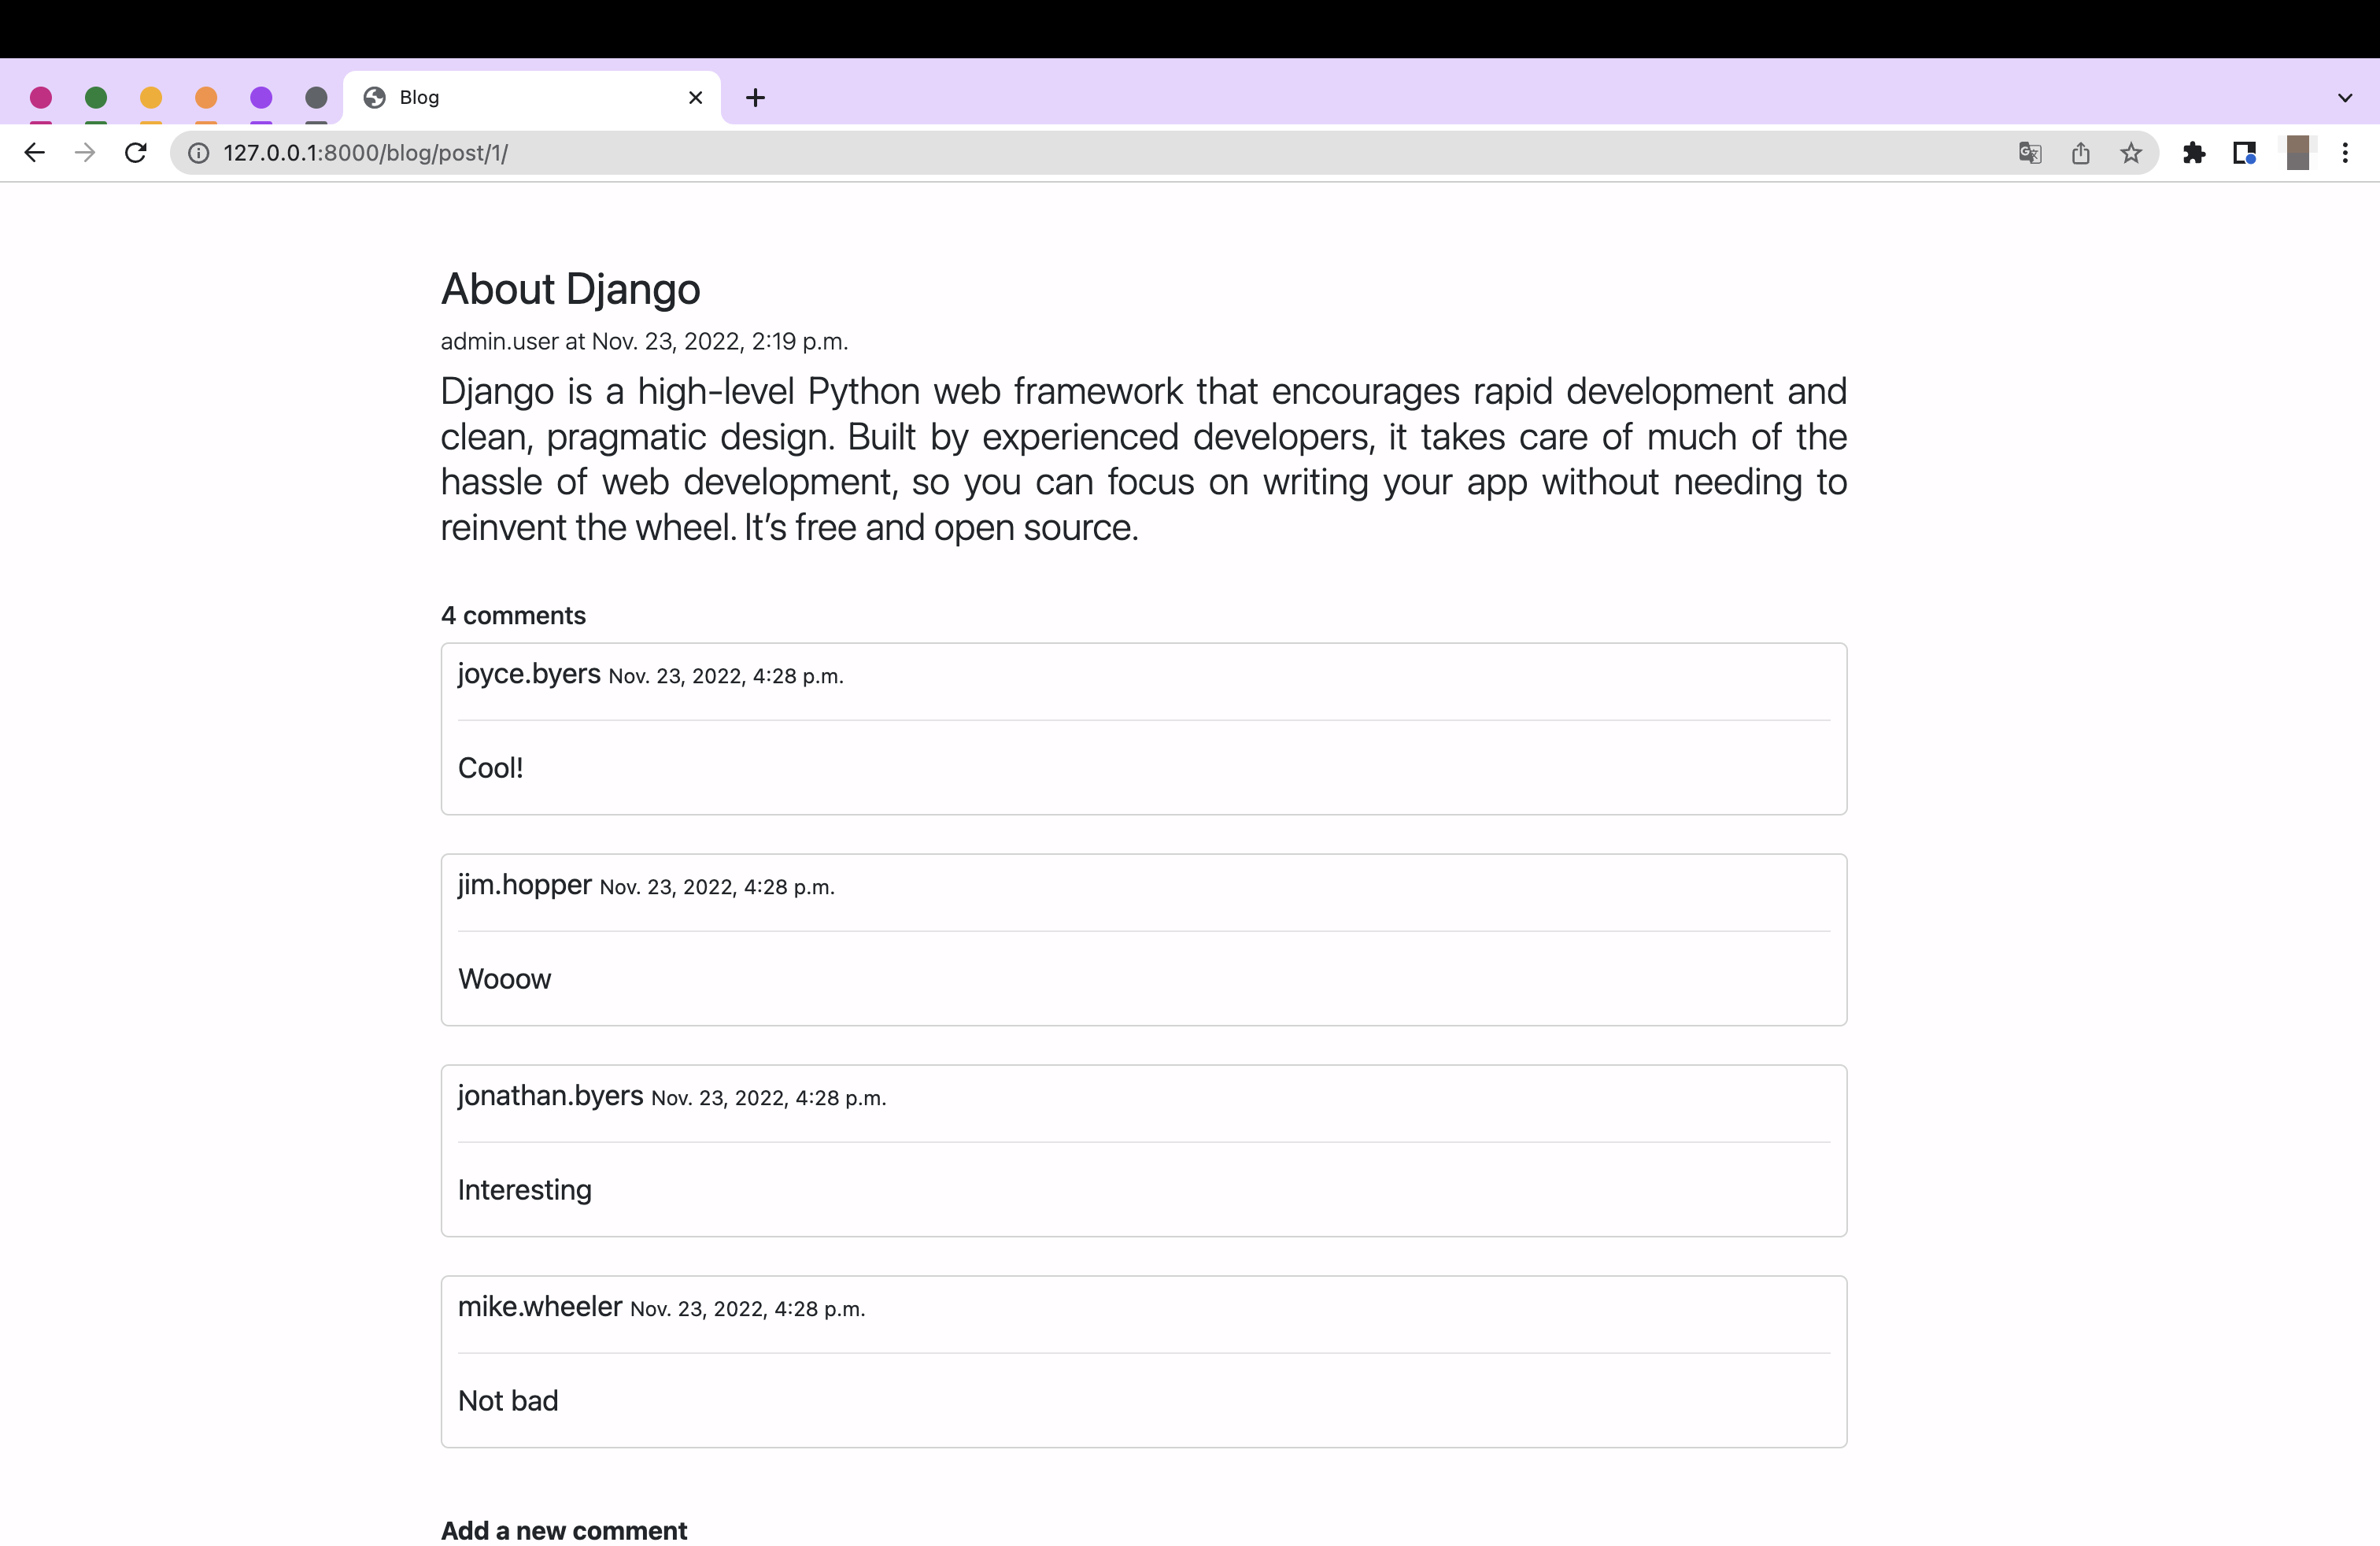Viewport: 2380px width, 1546px height.
Task: Reload the current blog page
Action: click(x=136, y=153)
